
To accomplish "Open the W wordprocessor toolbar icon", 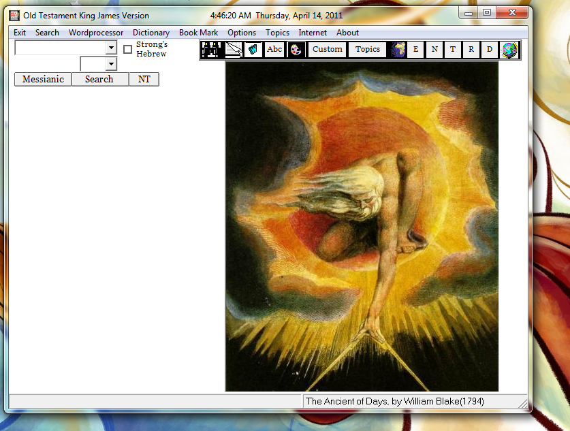I will (x=253, y=50).
